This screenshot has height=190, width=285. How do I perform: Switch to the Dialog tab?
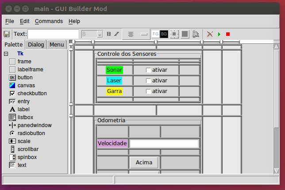pos(35,45)
